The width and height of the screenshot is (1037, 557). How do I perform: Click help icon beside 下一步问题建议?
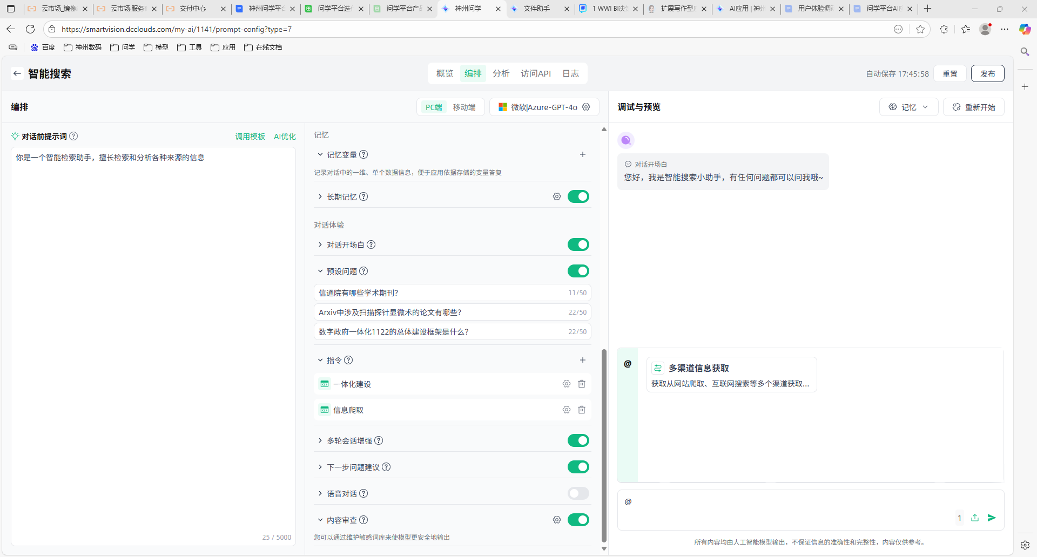tap(387, 467)
